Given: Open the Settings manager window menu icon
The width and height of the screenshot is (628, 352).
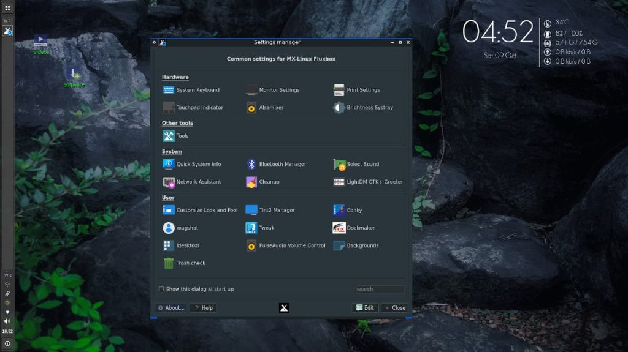Looking at the screenshot, I should (x=162, y=42).
